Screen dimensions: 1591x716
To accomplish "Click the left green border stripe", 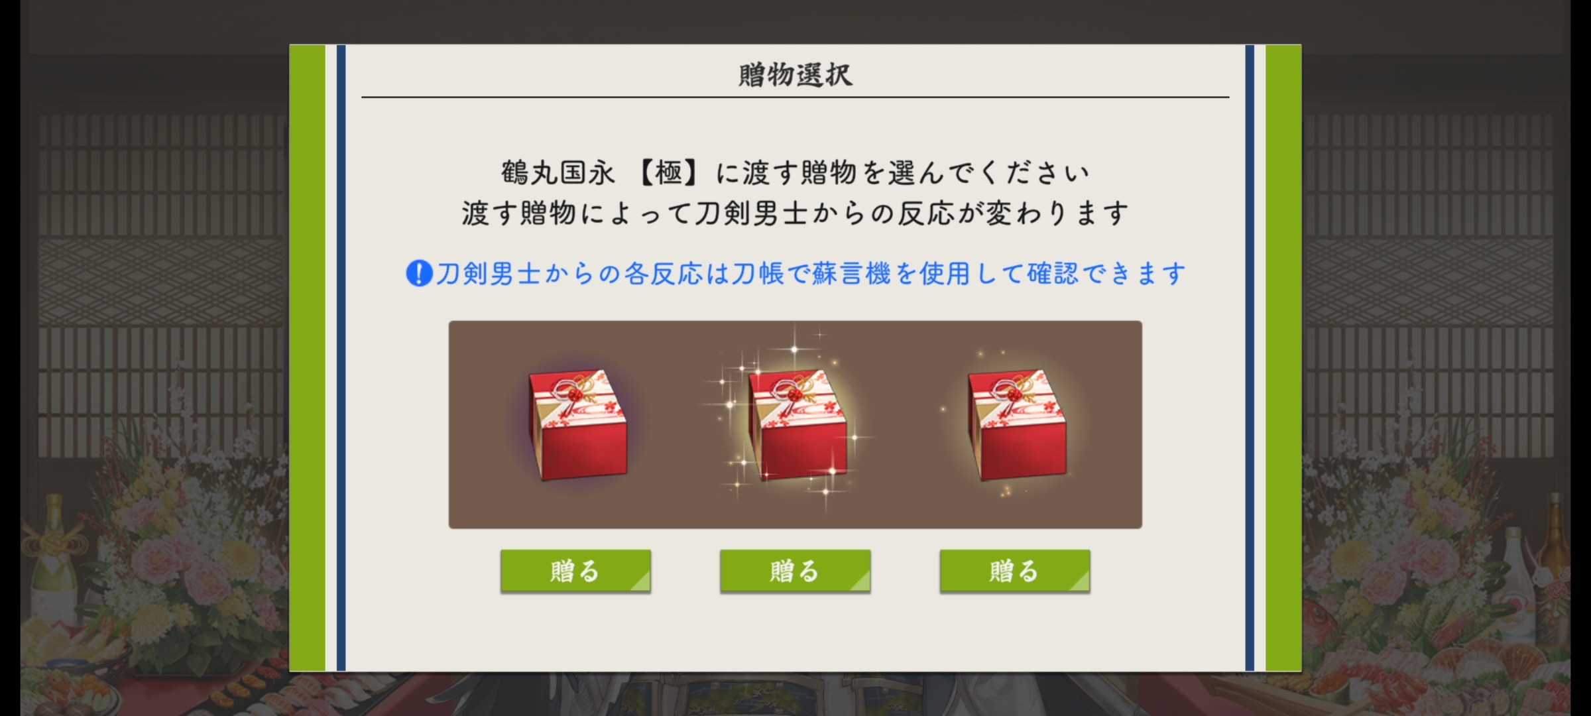I will (x=308, y=358).
